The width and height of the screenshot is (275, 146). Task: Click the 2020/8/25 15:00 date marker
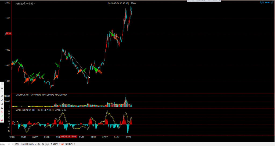(x=68, y=137)
